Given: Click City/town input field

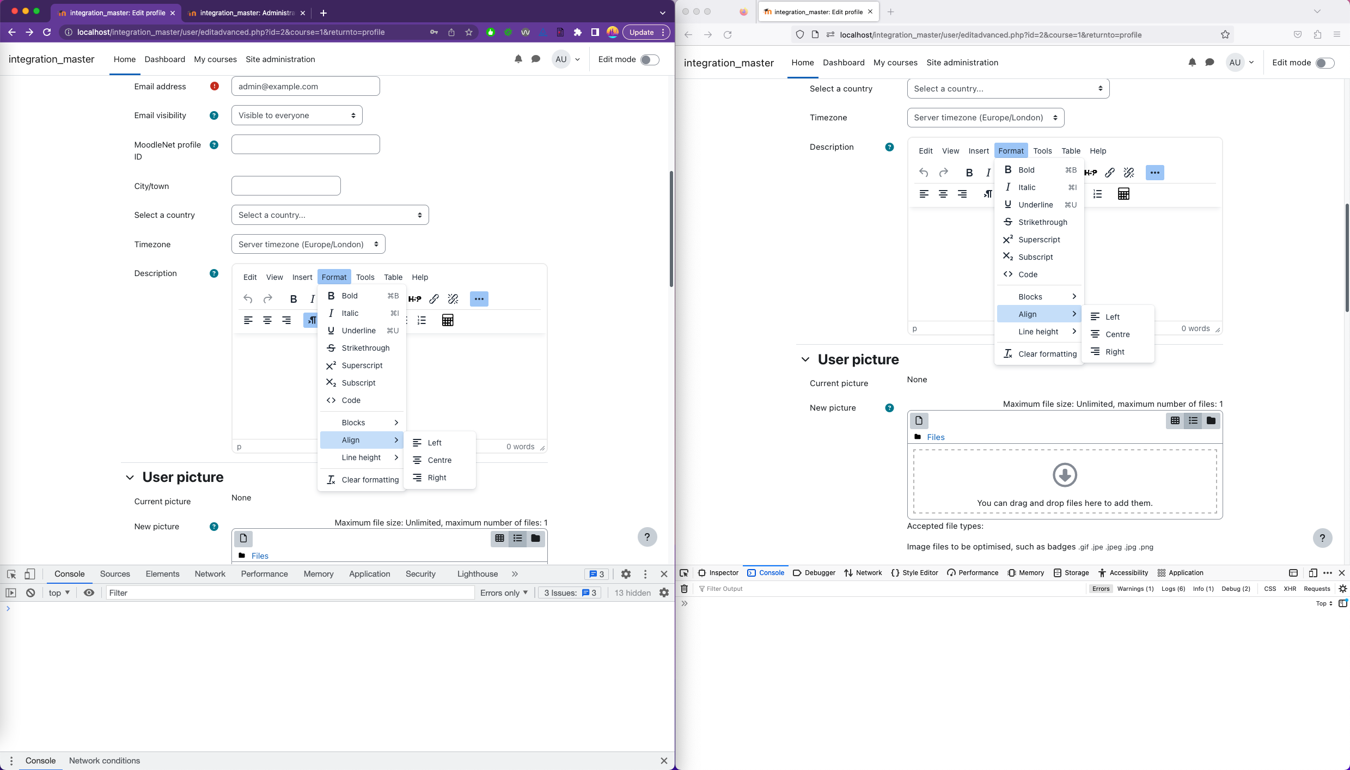Looking at the screenshot, I should click(x=286, y=186).
